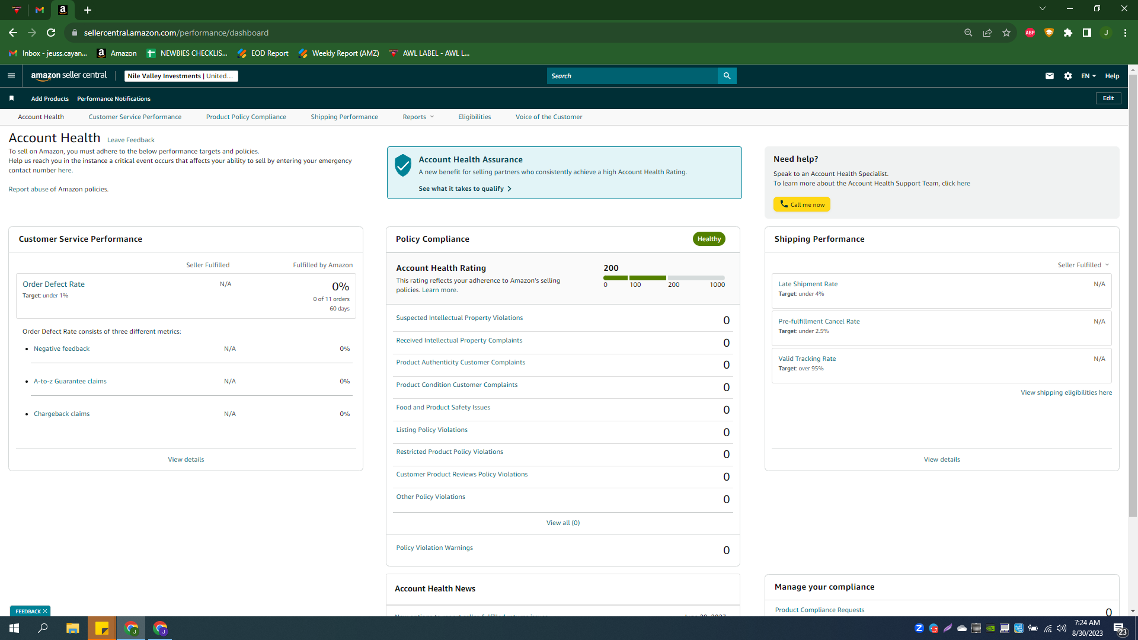Open View shipping eligibilities here link

[x=1066, y=392]
